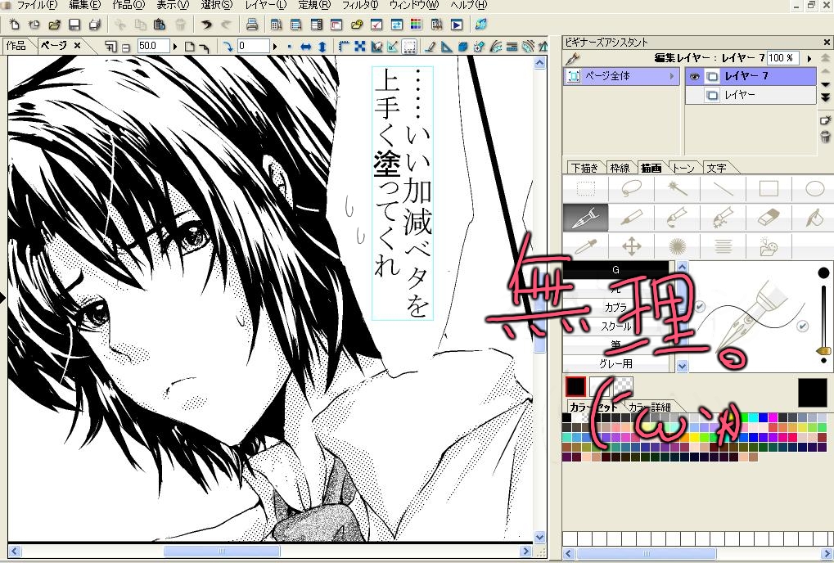
Task: Select the pen nib tool
Action: point(586,218)
